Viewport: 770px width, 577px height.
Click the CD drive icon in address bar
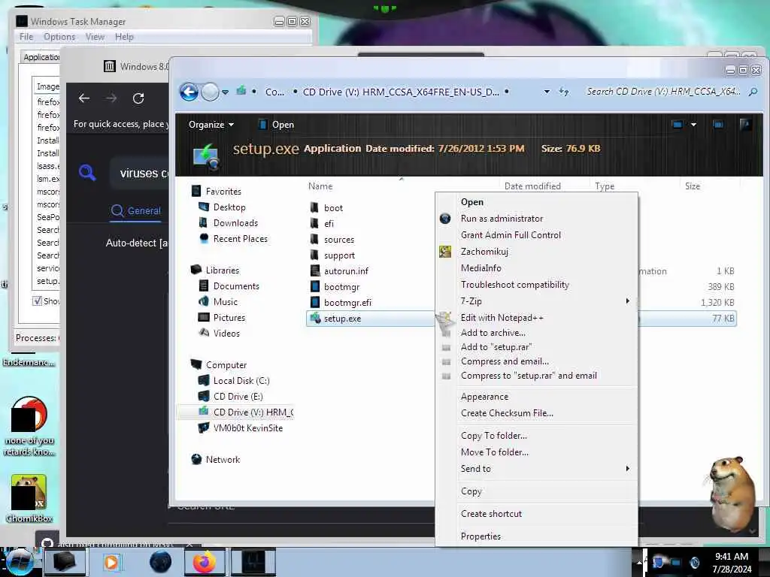[x=241, y=91]
